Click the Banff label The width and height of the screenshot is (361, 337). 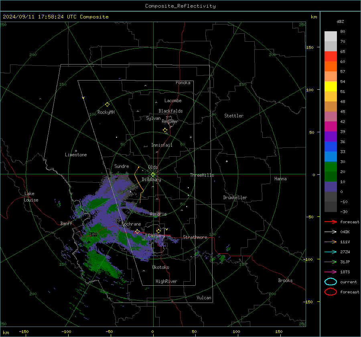[x=66, y=223]
